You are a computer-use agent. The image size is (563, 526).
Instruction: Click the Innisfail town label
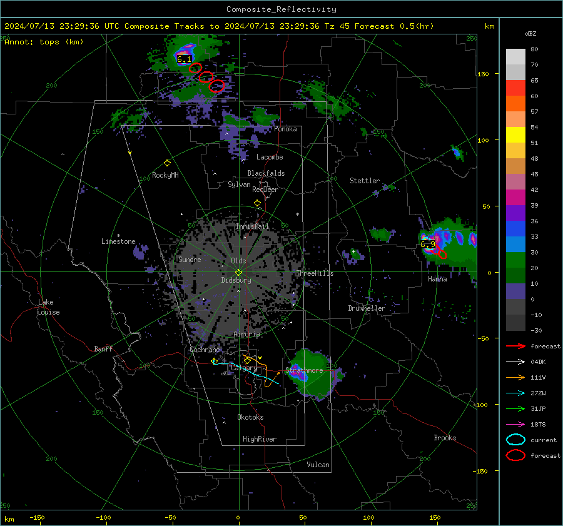252,226
